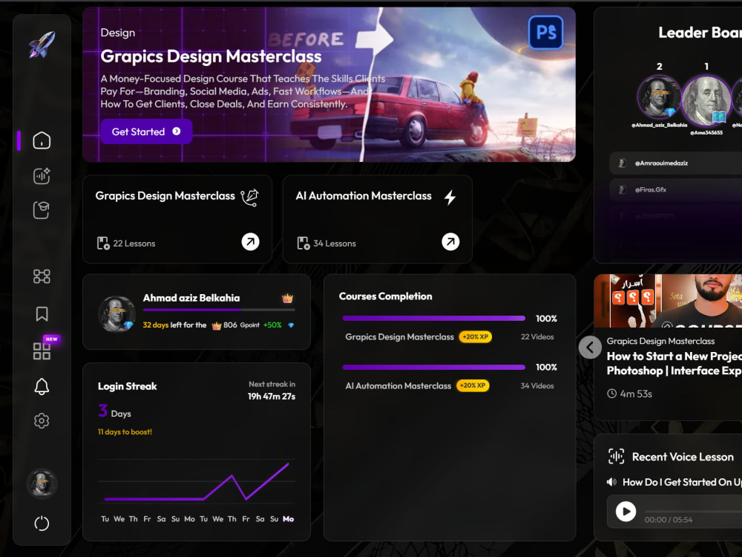Click the power logout icon

tap(42, 524)
